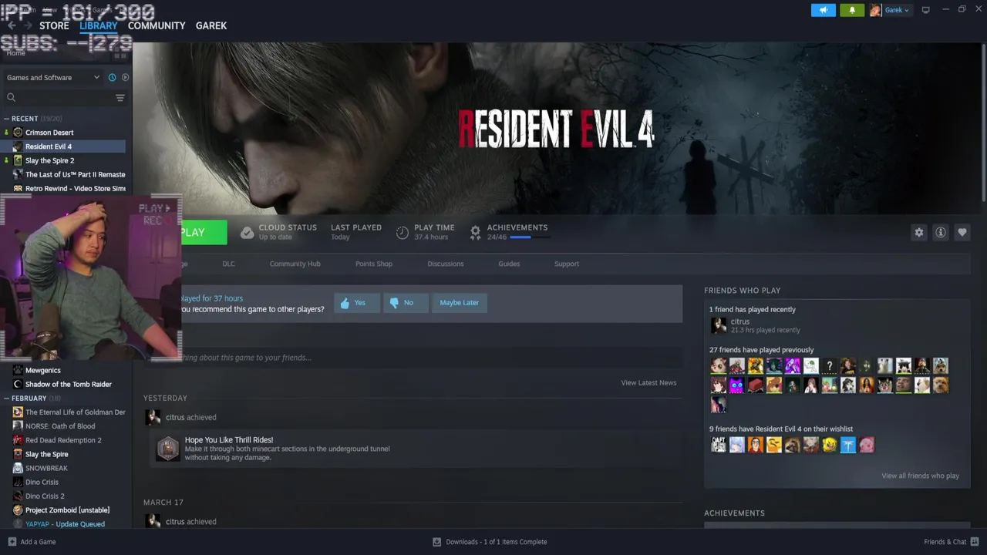
Task: Select NORSE: Oath of Blood
Action: tap(60, 426)
